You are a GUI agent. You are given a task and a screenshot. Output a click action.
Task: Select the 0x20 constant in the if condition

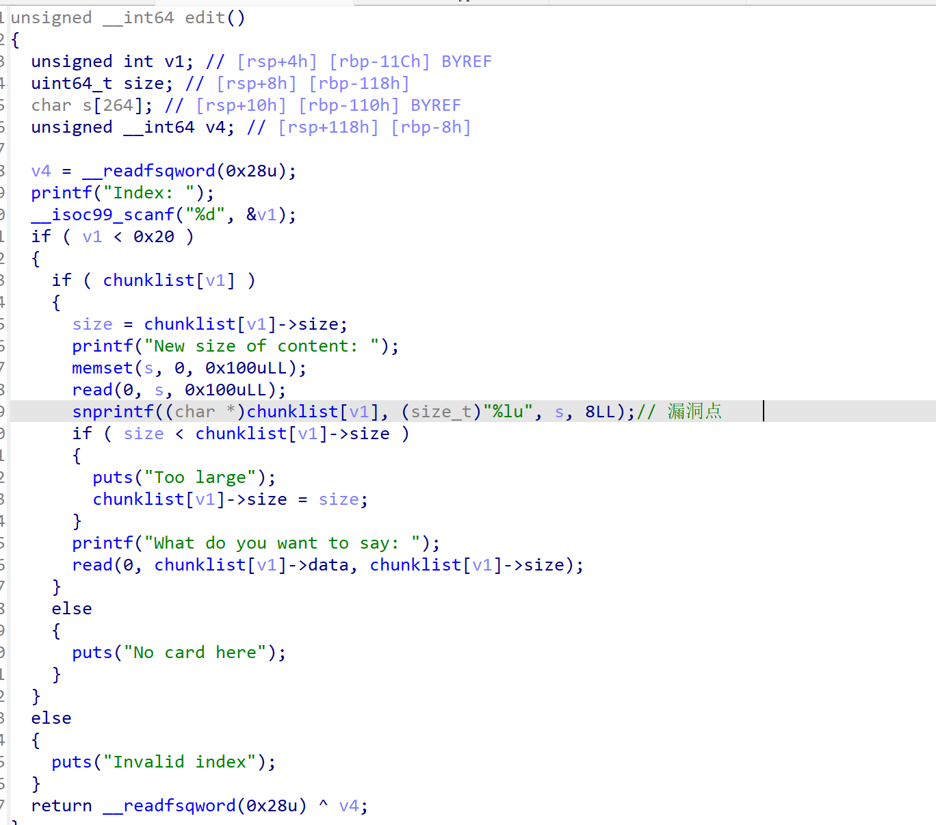[153, 237]
